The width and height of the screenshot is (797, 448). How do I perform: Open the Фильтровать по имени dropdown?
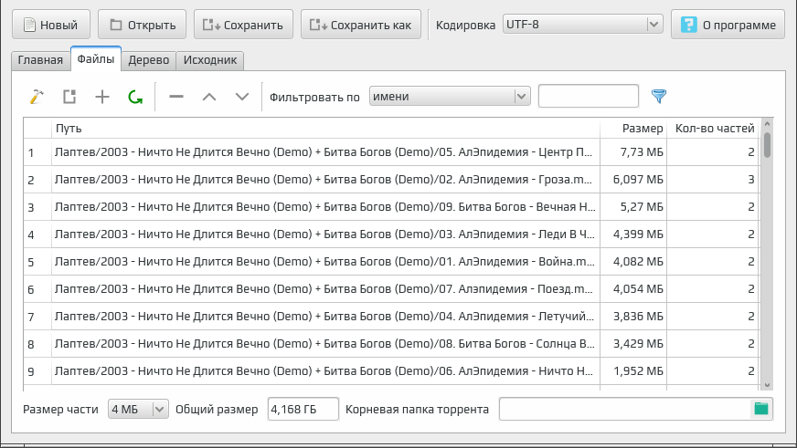(x=450, y=97)
